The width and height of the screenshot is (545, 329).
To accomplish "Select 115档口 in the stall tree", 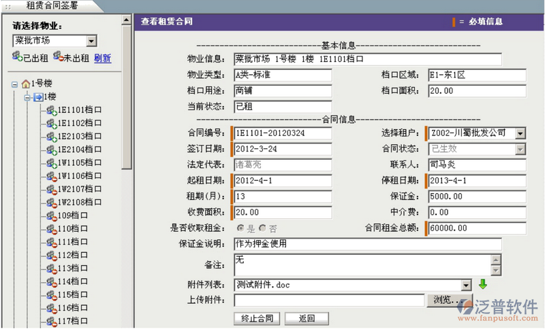I will (74, 294).
